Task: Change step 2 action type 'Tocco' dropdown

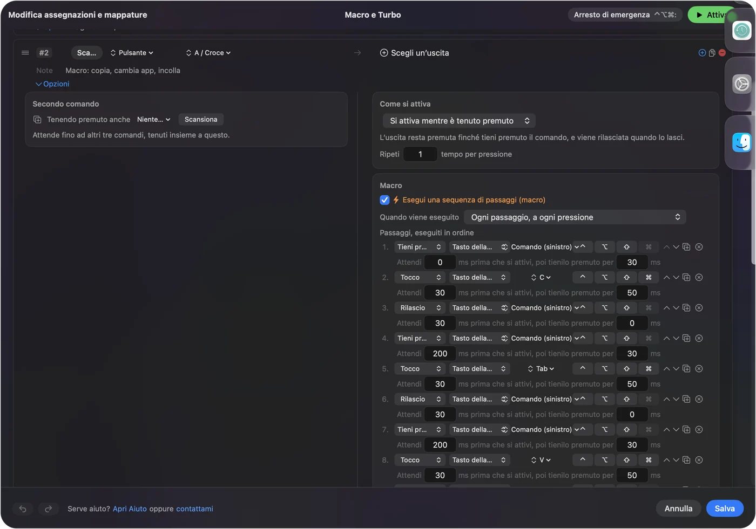Action: 419,278
